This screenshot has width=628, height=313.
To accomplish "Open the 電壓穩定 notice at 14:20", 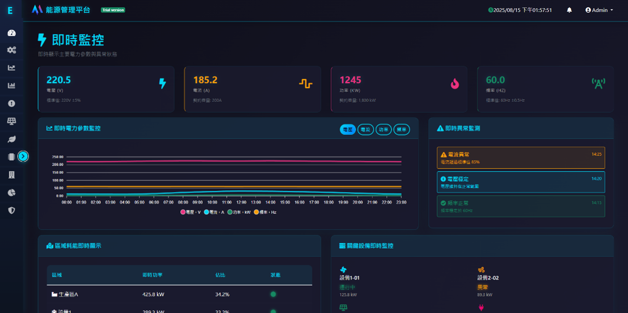I will 521,182.
